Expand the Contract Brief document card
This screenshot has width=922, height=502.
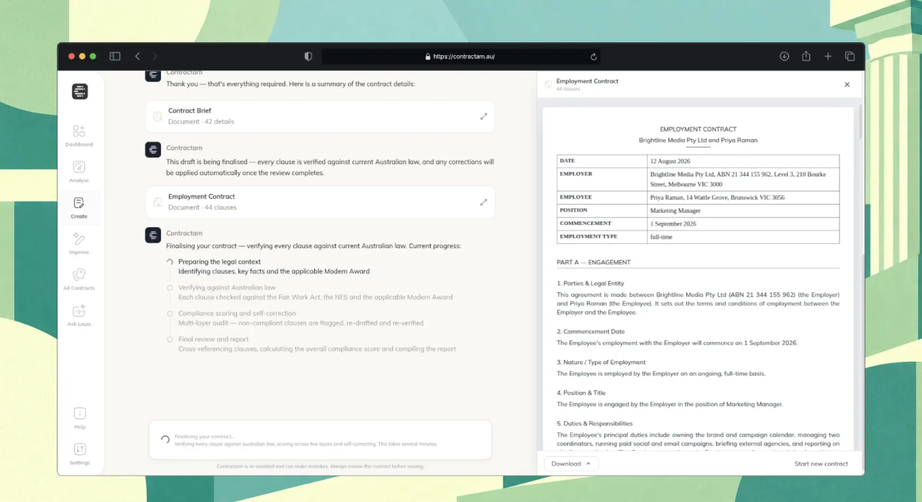coord(484,117)
